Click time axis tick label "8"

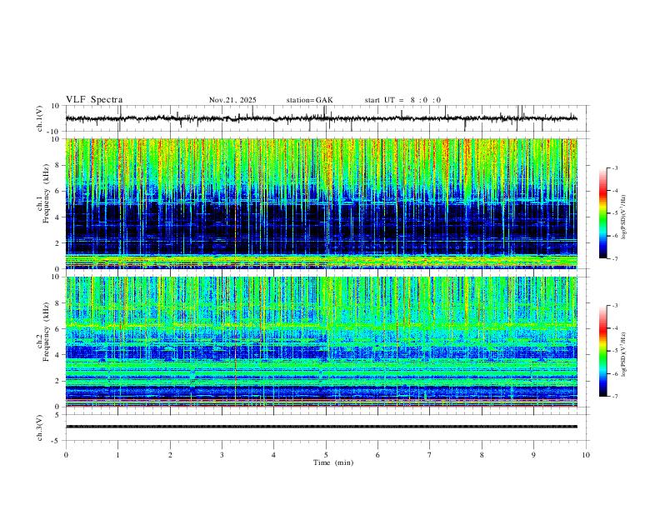click(482, 455)
